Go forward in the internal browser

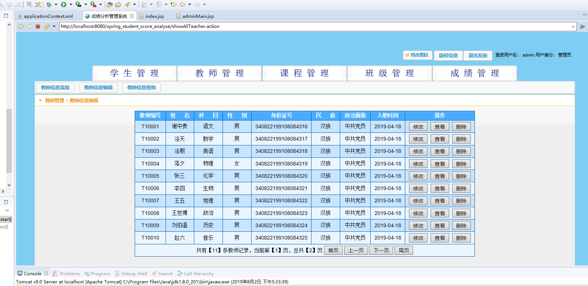(x=29, y=26)
